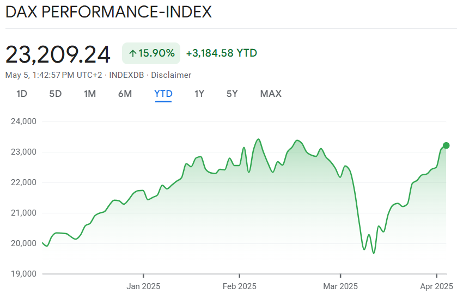457x300 pixels.
Task: Switch the chart to 1Y
Action: [x=199, y=94]
